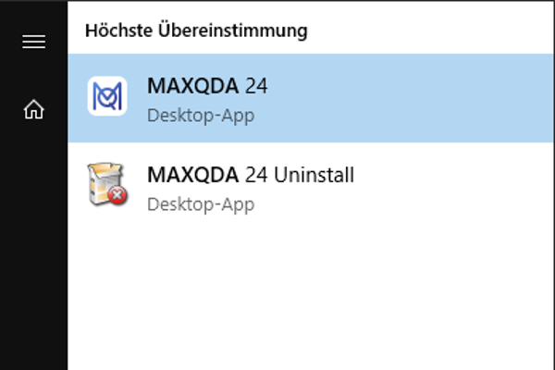Image resolution: width=555 pixels, height=370 pixels.
Task: Click the "Höchste Übereinstimmung" heading
Action: click(x=196, y=31)
